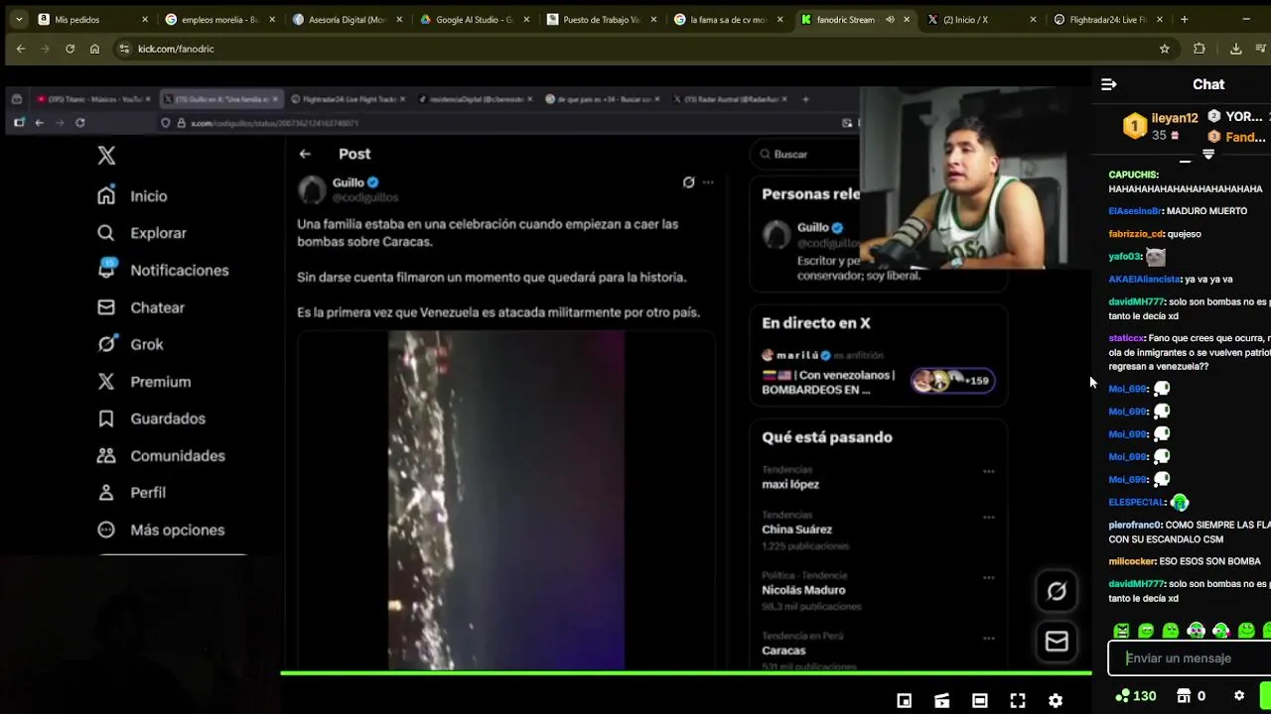The width and height of the screenshot is (1271, 714).
Task: Open chat settings gear below the message box
Action: [1239, 696]
